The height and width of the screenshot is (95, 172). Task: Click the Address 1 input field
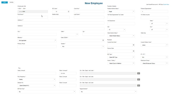tap(61, 23)
